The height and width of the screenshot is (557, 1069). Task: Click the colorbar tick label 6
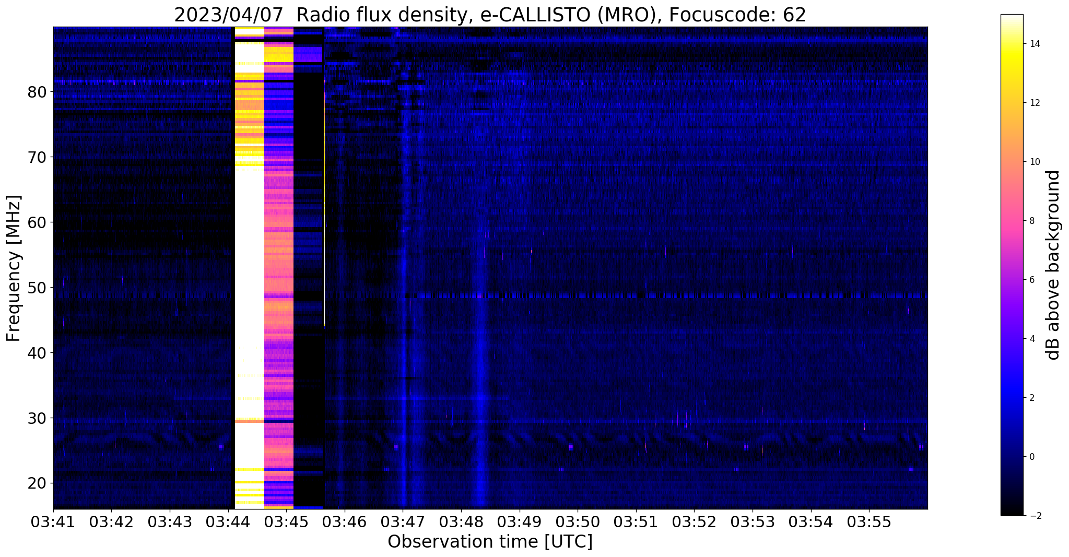[1031, 280]
